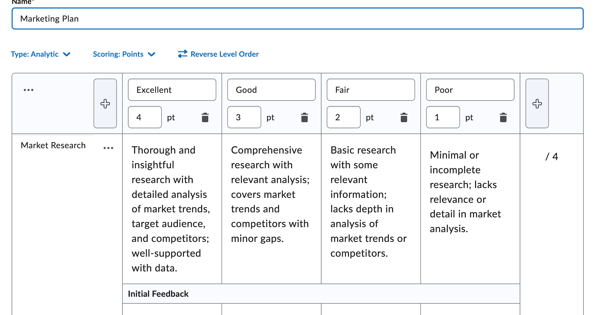This screenshot has width=598, height=315.
Task: Add a new level before Excellent
Action: coord(105,103)
